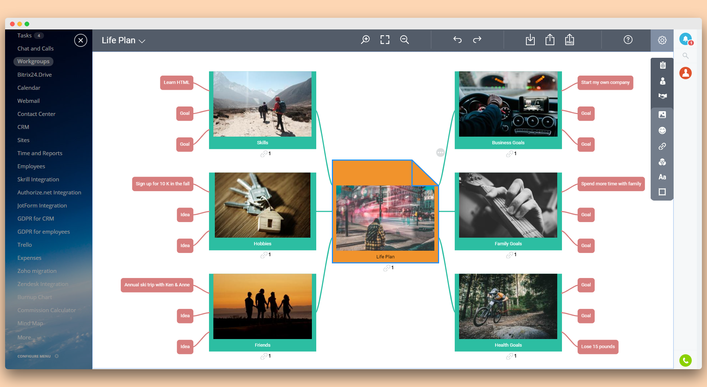Open the font style Aa tool
This screenshot has width=707, height=387.
(662, 177)
